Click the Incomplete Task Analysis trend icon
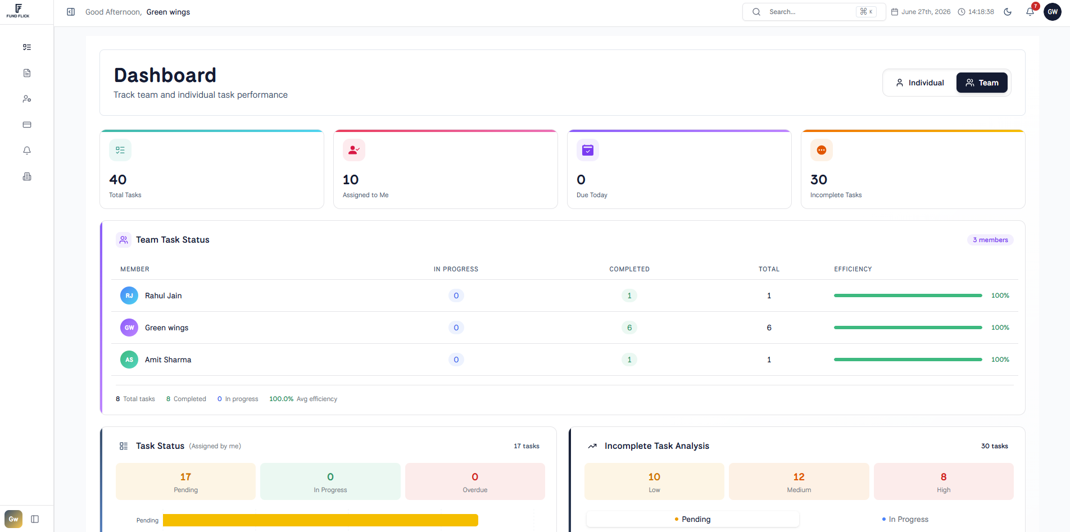The image size is (1070, 532). [x=592, y=446]
